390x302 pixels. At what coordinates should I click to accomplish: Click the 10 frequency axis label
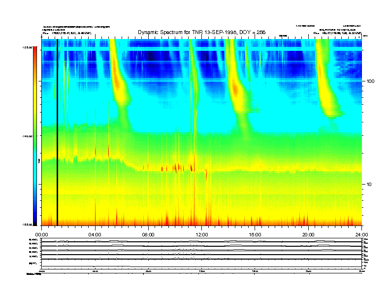[x=369, y=185]
